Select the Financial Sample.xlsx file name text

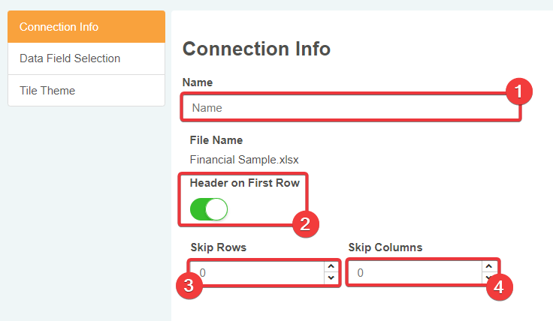244,159
